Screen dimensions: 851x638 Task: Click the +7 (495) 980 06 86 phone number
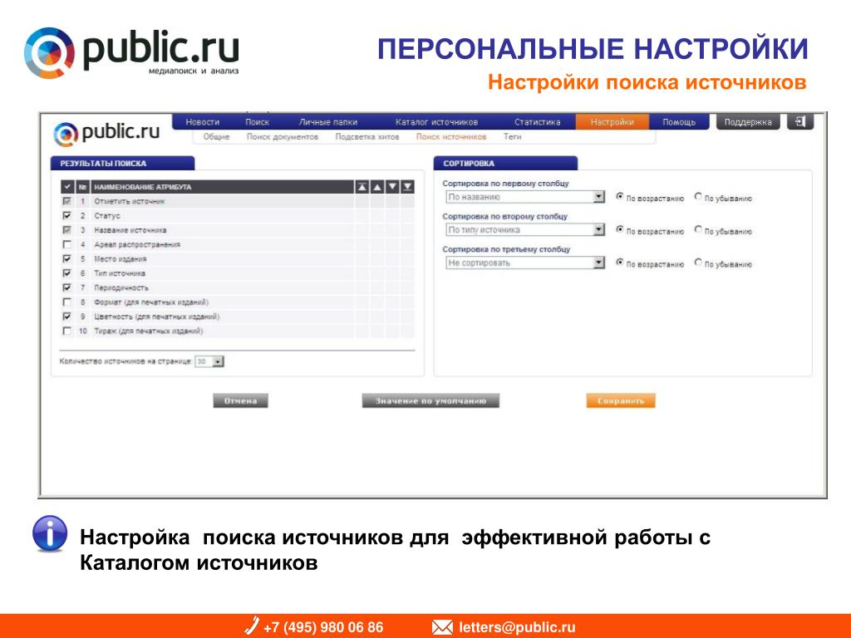coord(323,627)
